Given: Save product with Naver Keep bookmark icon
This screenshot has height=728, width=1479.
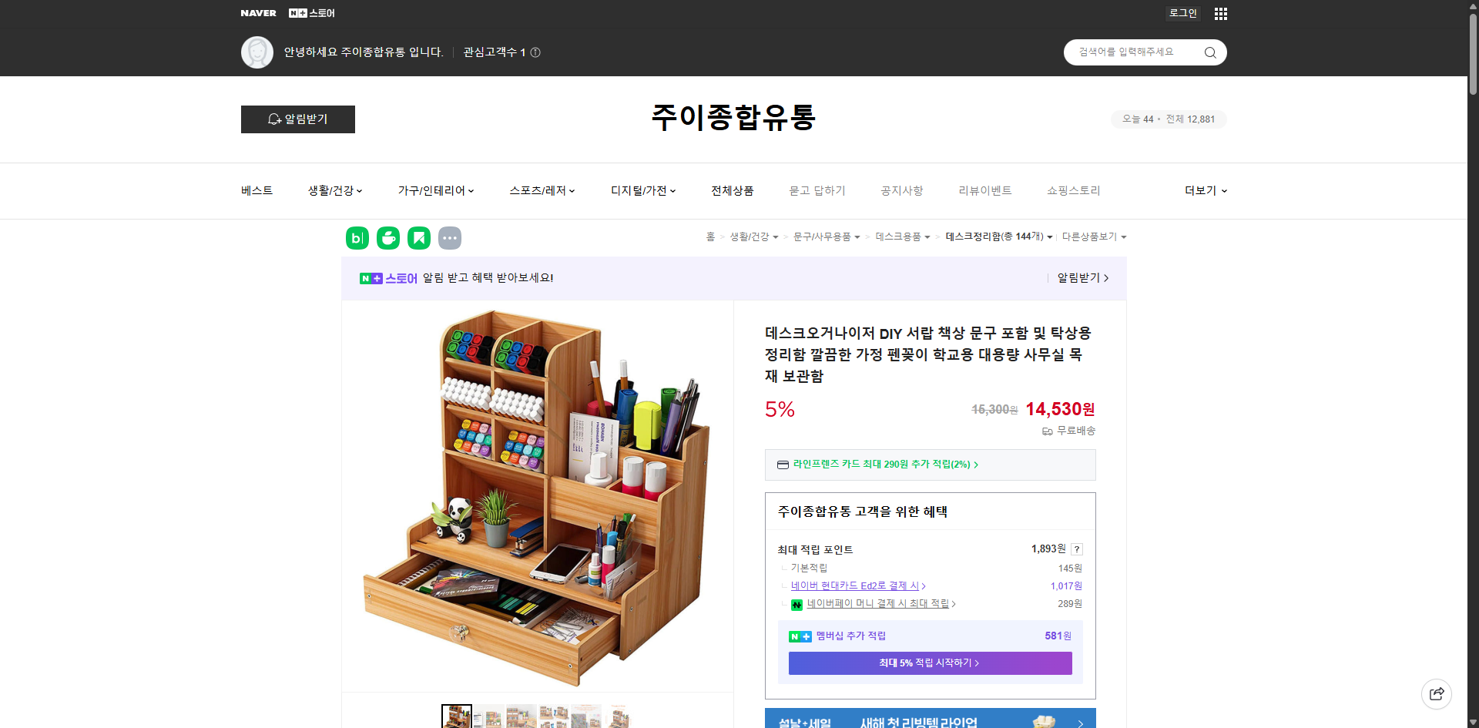Looking at the screenshot, I should [418, 238].
